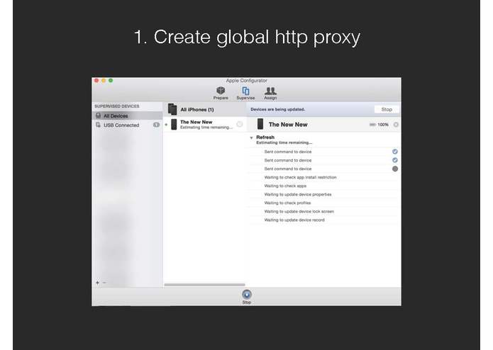Select 'Waiting to update device lock screen'
The image size is (493, 350).
coord(324,212)
